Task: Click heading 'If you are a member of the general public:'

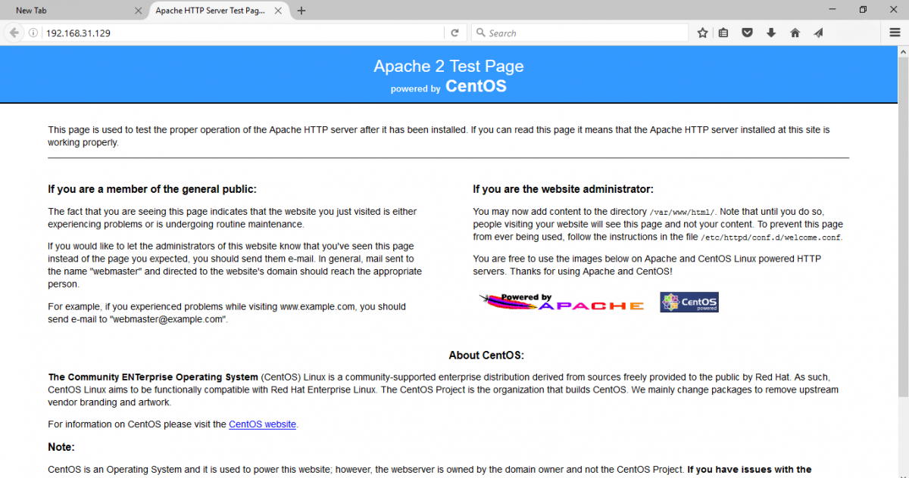Action: 152,189
